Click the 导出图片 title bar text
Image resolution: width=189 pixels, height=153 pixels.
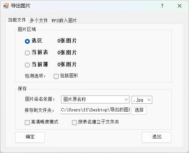pos(21,6)
